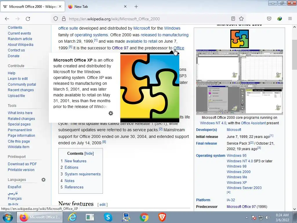Open the released to manufacturing link
This screenshot has width=297, height=223.
(164, 35)
